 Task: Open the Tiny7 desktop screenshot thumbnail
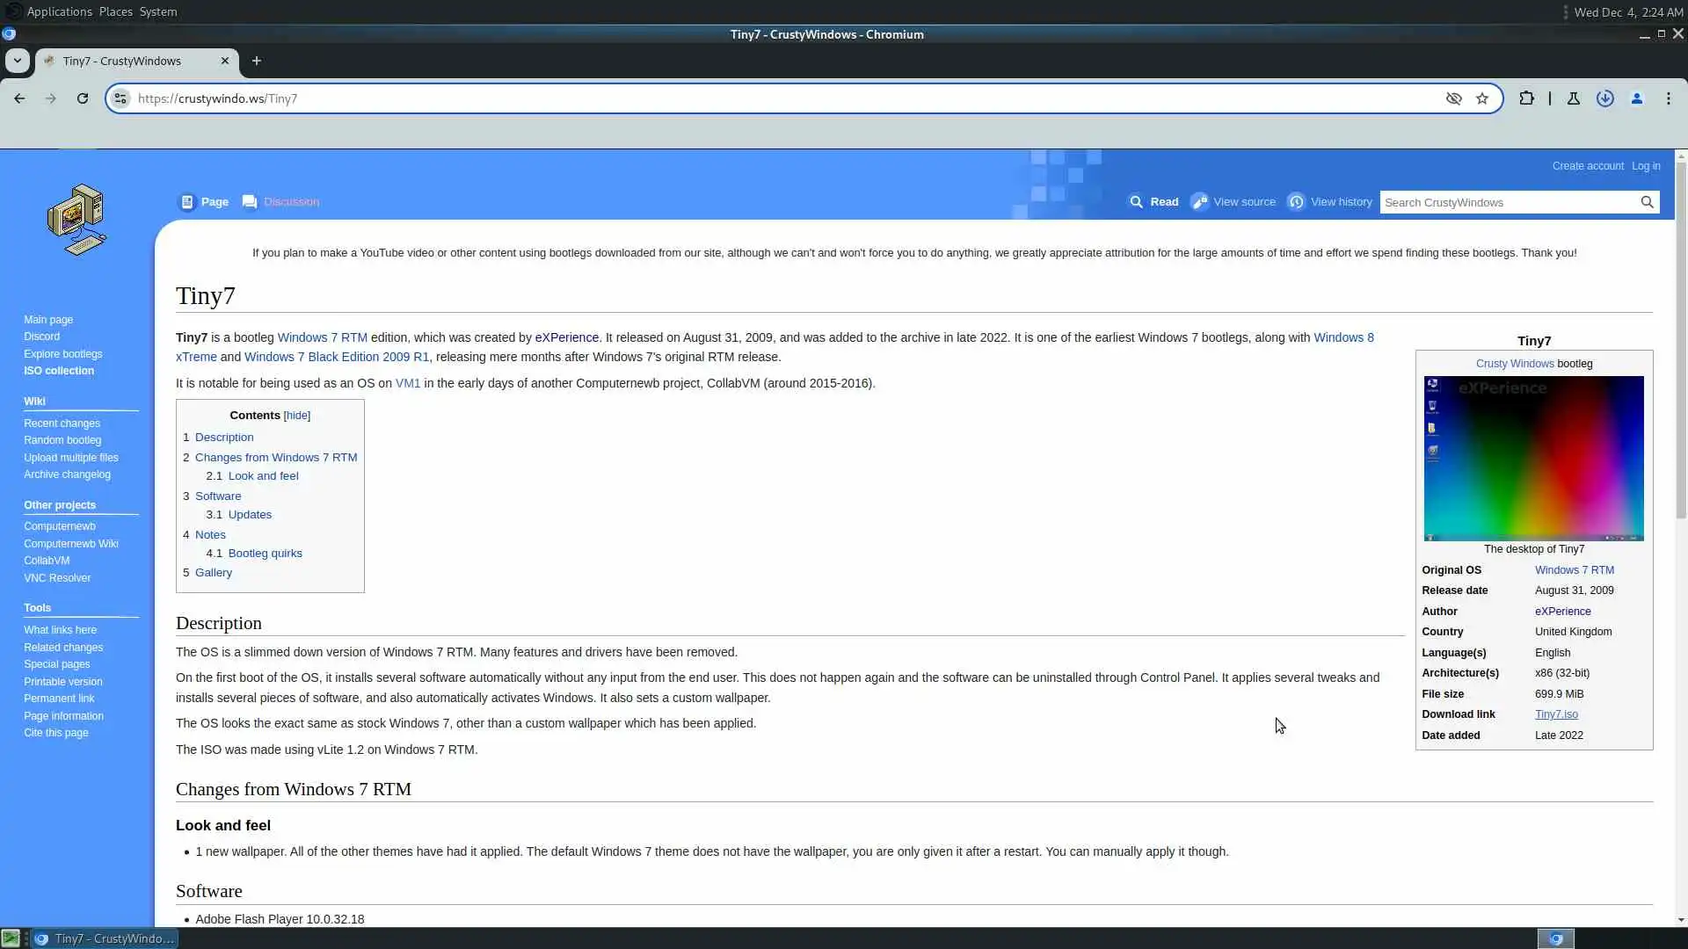[1533, 458]
